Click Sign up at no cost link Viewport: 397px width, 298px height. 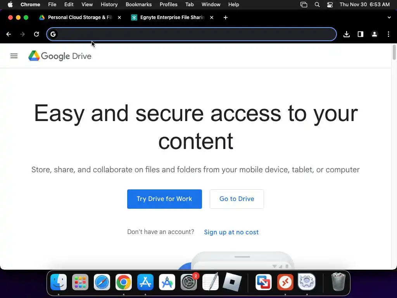pos(231,232)
